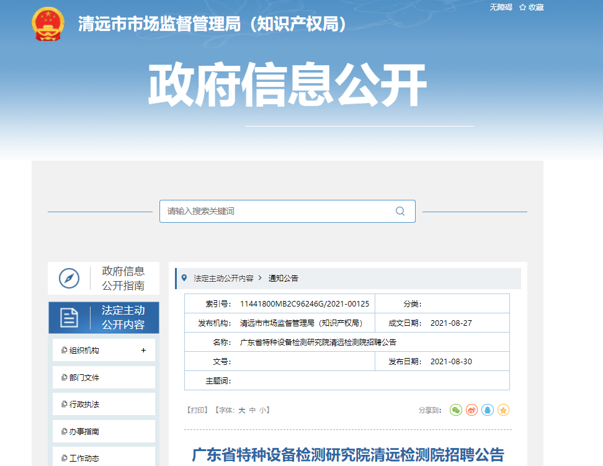Click the small icon before 工作动态
The height and width of the screenshot is (466, 603).
click(65, 458)
